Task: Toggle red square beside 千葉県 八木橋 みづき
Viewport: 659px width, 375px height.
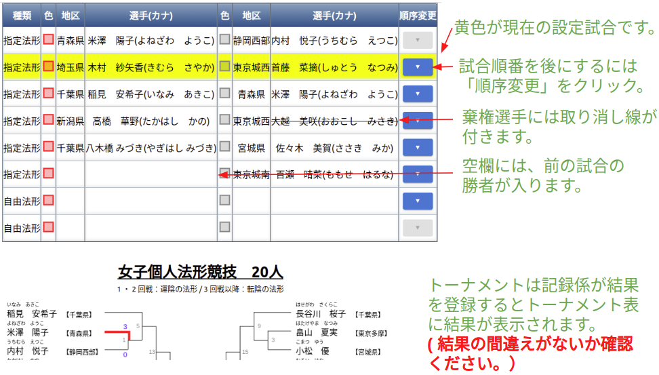Action: 48,146
